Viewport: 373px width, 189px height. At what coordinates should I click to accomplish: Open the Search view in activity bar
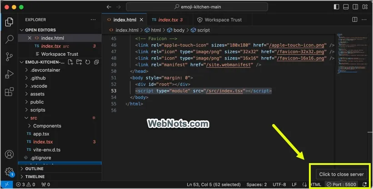click(9, 39)
